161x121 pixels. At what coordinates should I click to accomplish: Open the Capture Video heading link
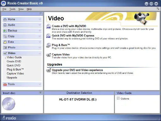pos(61,55)
